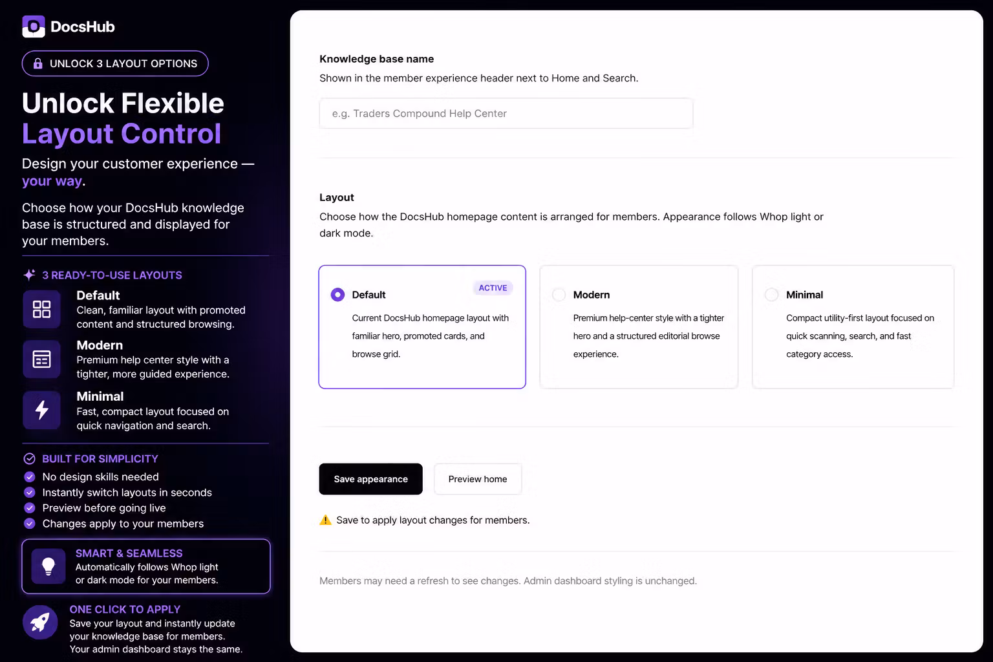
Task: Click the sidebar Modern layout title
Action: (x=100, y=345)
